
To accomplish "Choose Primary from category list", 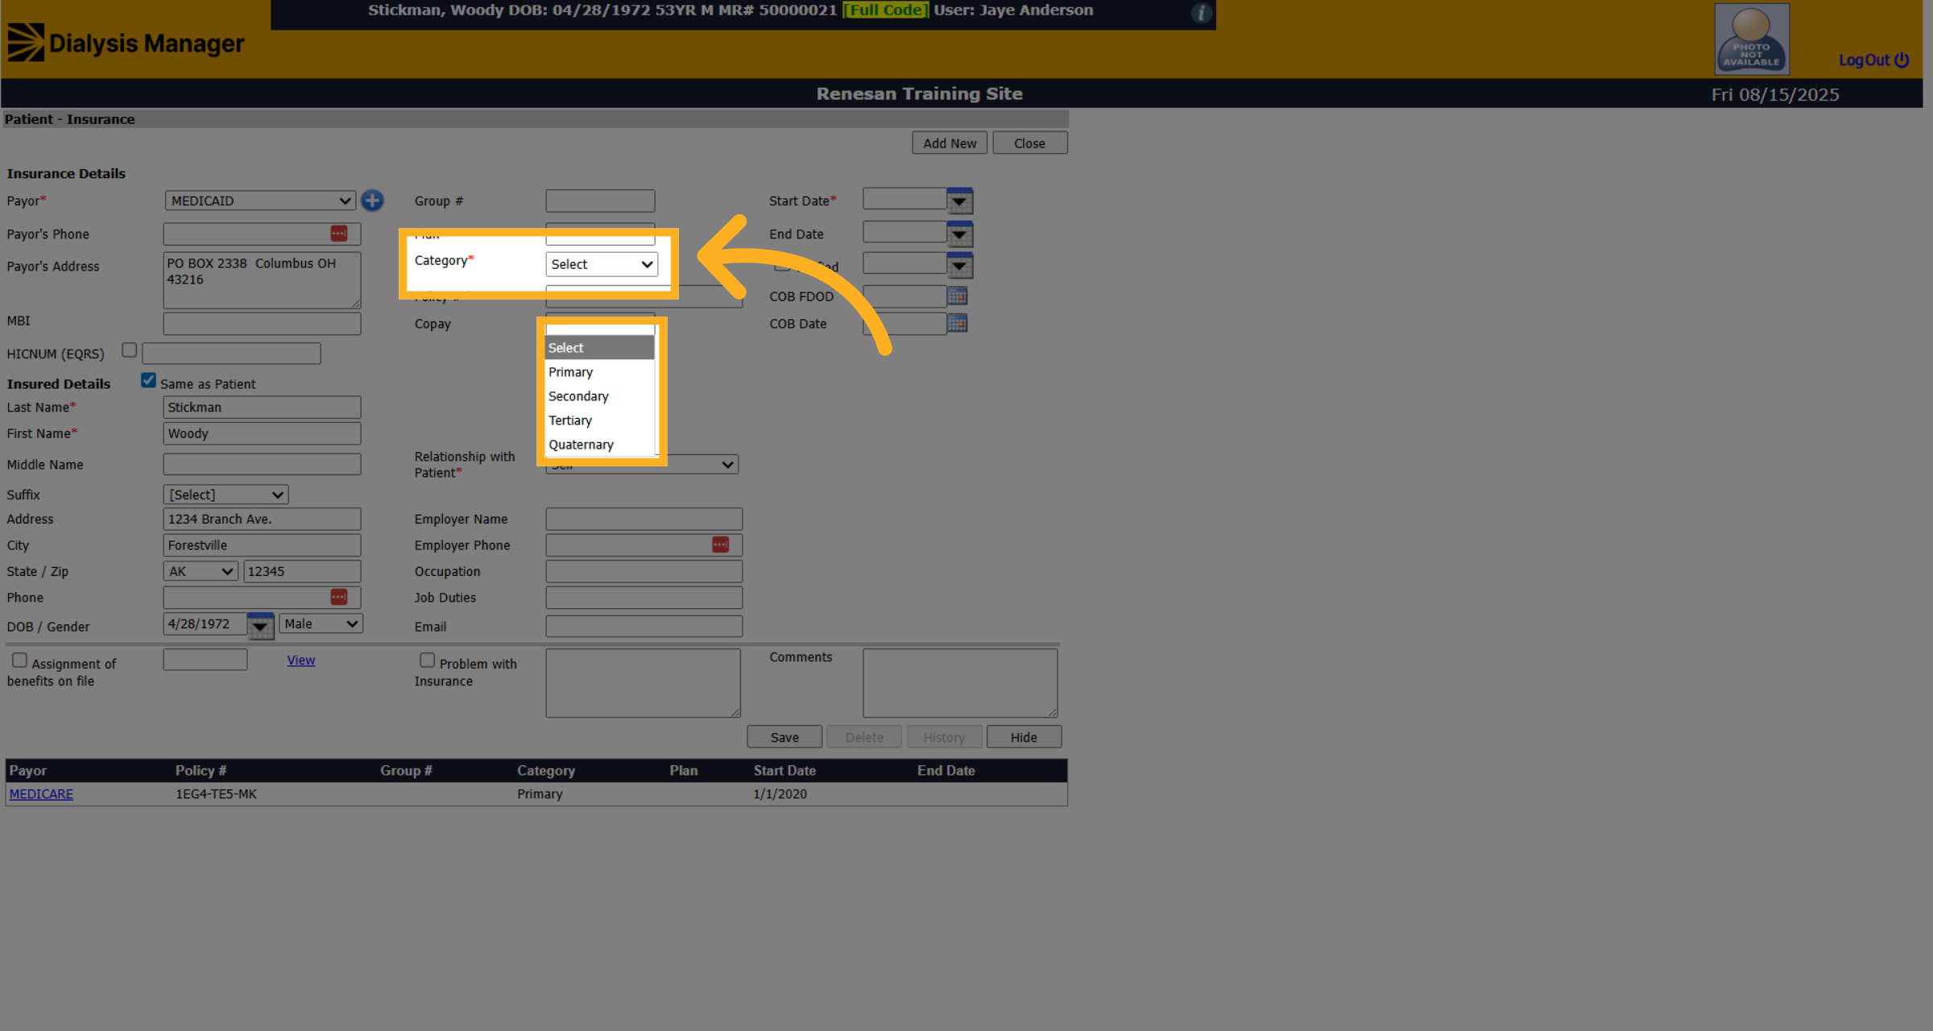I will click(600, 372).
